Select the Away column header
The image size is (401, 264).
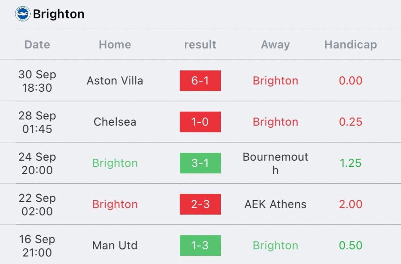click(275, 45)
